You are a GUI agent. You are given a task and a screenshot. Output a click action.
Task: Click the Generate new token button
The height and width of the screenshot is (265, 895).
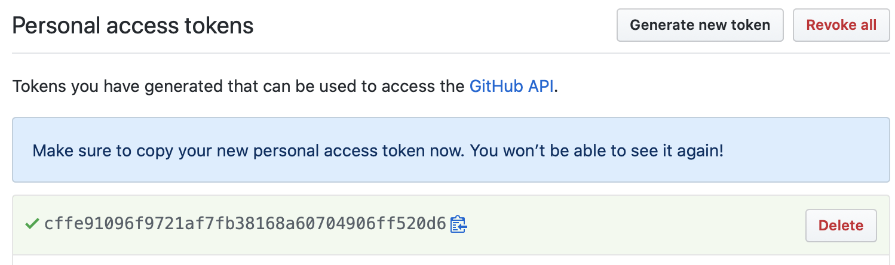point(699,25)
